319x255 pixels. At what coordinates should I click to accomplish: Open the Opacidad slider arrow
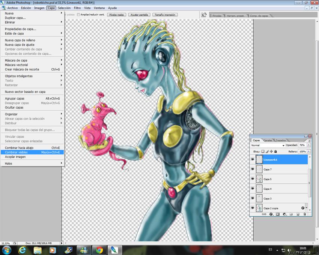coord(308,145)
